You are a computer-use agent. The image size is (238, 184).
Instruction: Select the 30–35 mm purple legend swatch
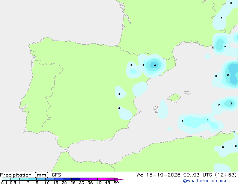click(x=84, y=179)
